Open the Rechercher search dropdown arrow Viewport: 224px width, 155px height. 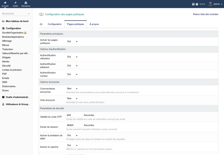(29, 14)
